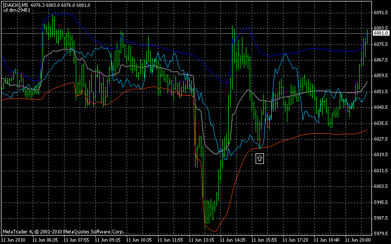
Task: Click price level 6051.5 on the axis
Action: [381, 91]
